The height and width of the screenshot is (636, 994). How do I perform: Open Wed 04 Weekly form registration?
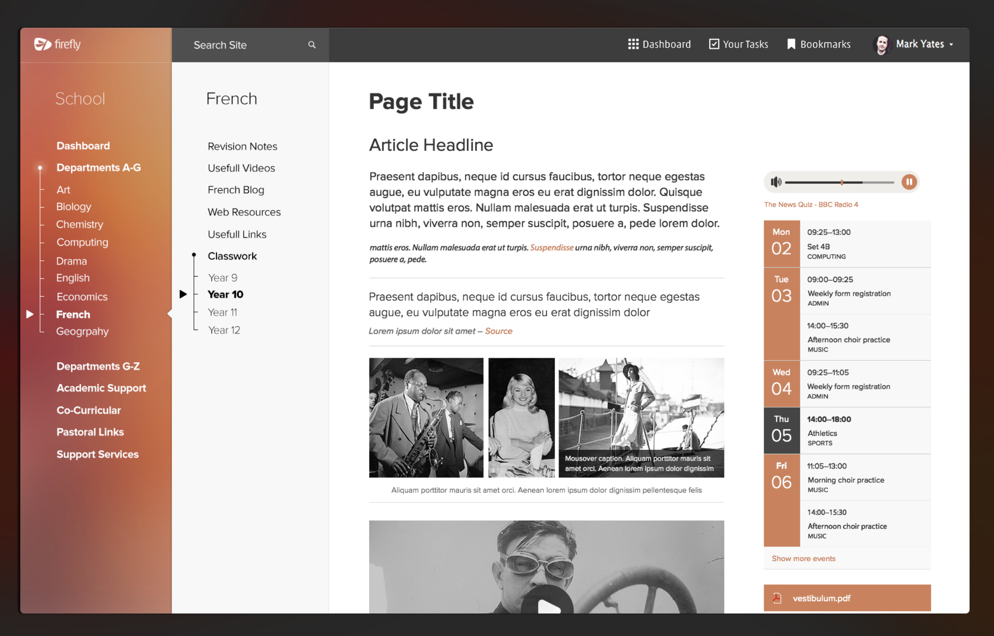865,384
